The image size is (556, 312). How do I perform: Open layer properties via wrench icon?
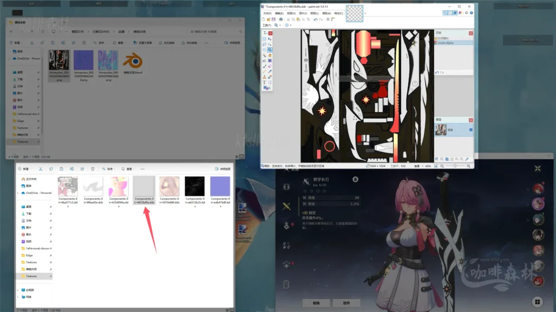tap(467, 159)
